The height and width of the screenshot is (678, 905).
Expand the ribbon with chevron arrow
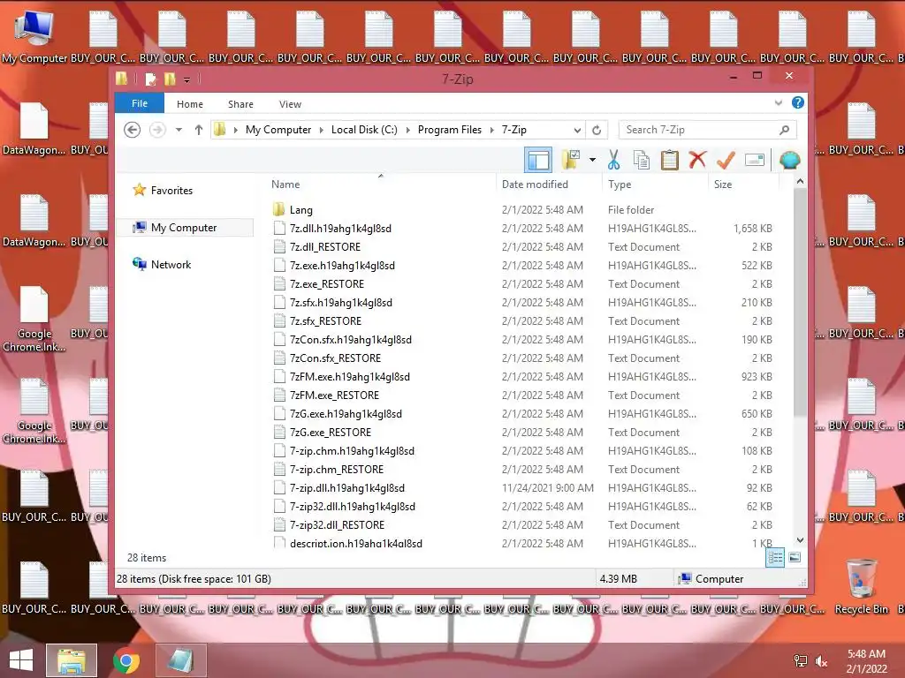point(778,102)
